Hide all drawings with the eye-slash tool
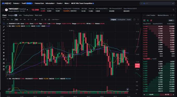 pyautogui.click(x=4, y=66)
